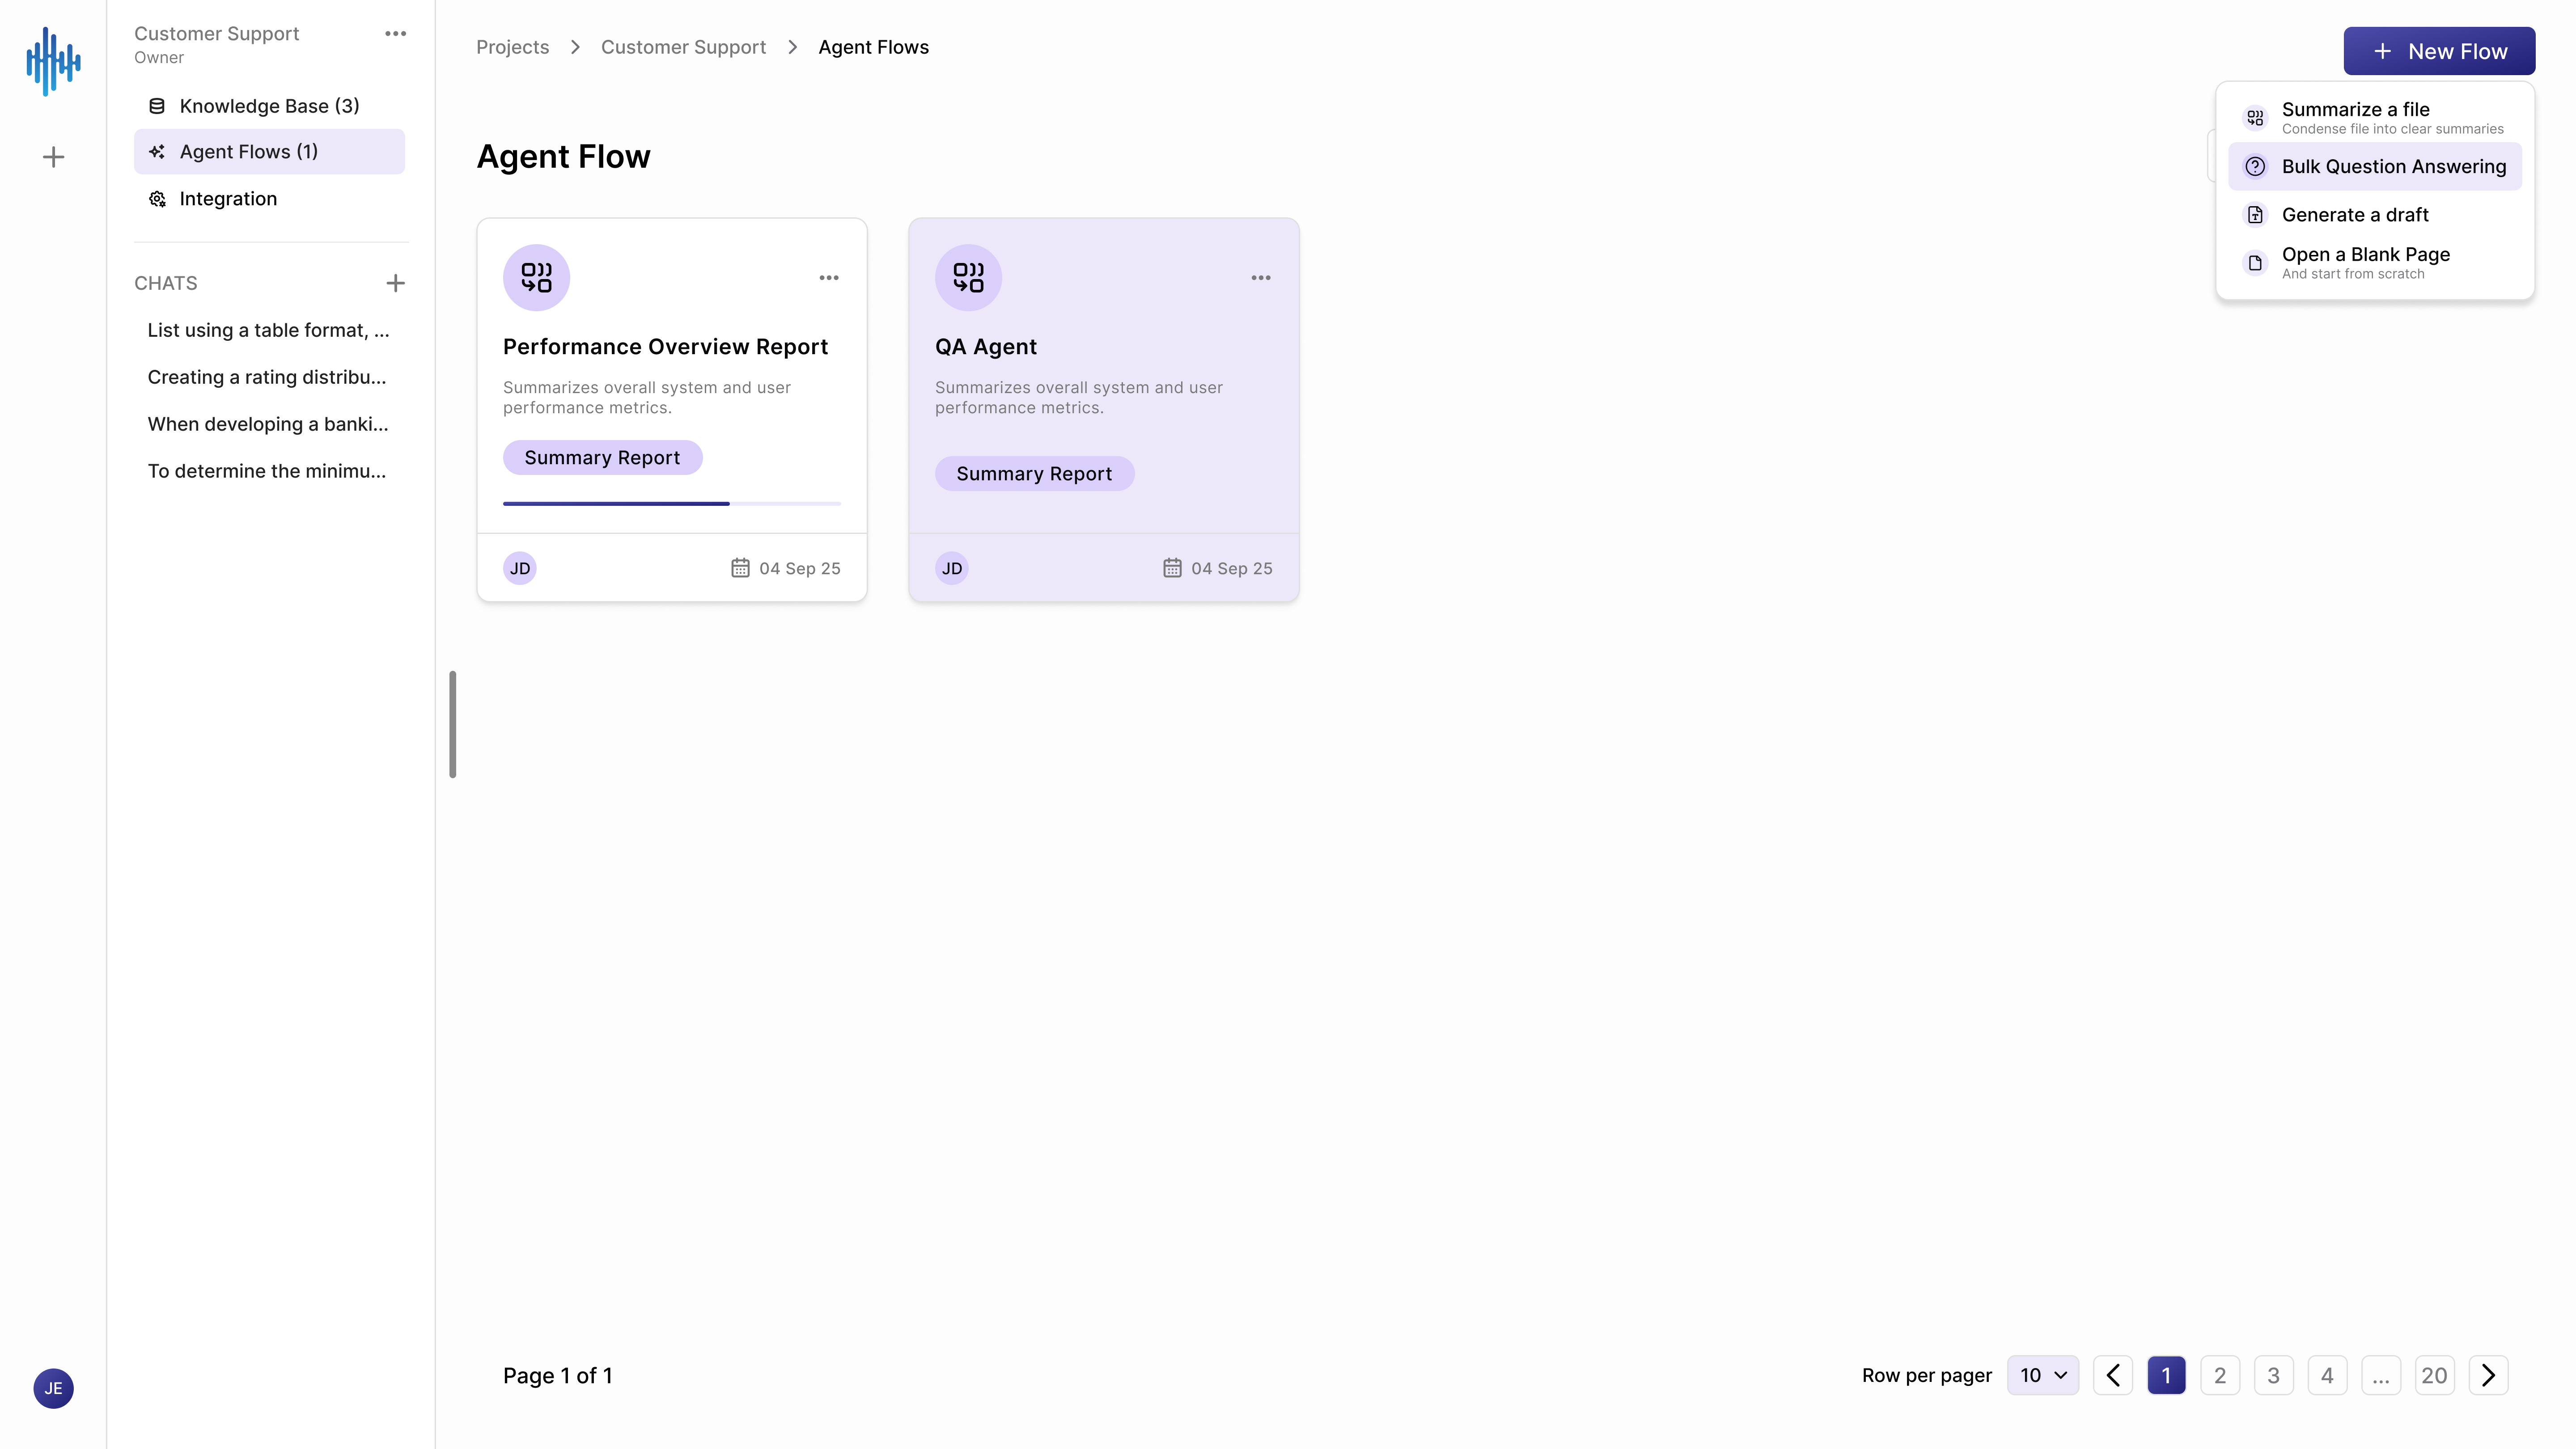Add a new project with the rail plus icon
This screenshot has width=2576, height=1449.
point(53,157)
